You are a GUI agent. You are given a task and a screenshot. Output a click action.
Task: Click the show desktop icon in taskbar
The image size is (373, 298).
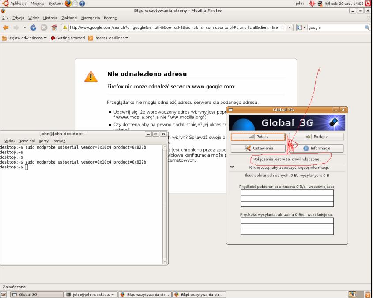[4, 294]
